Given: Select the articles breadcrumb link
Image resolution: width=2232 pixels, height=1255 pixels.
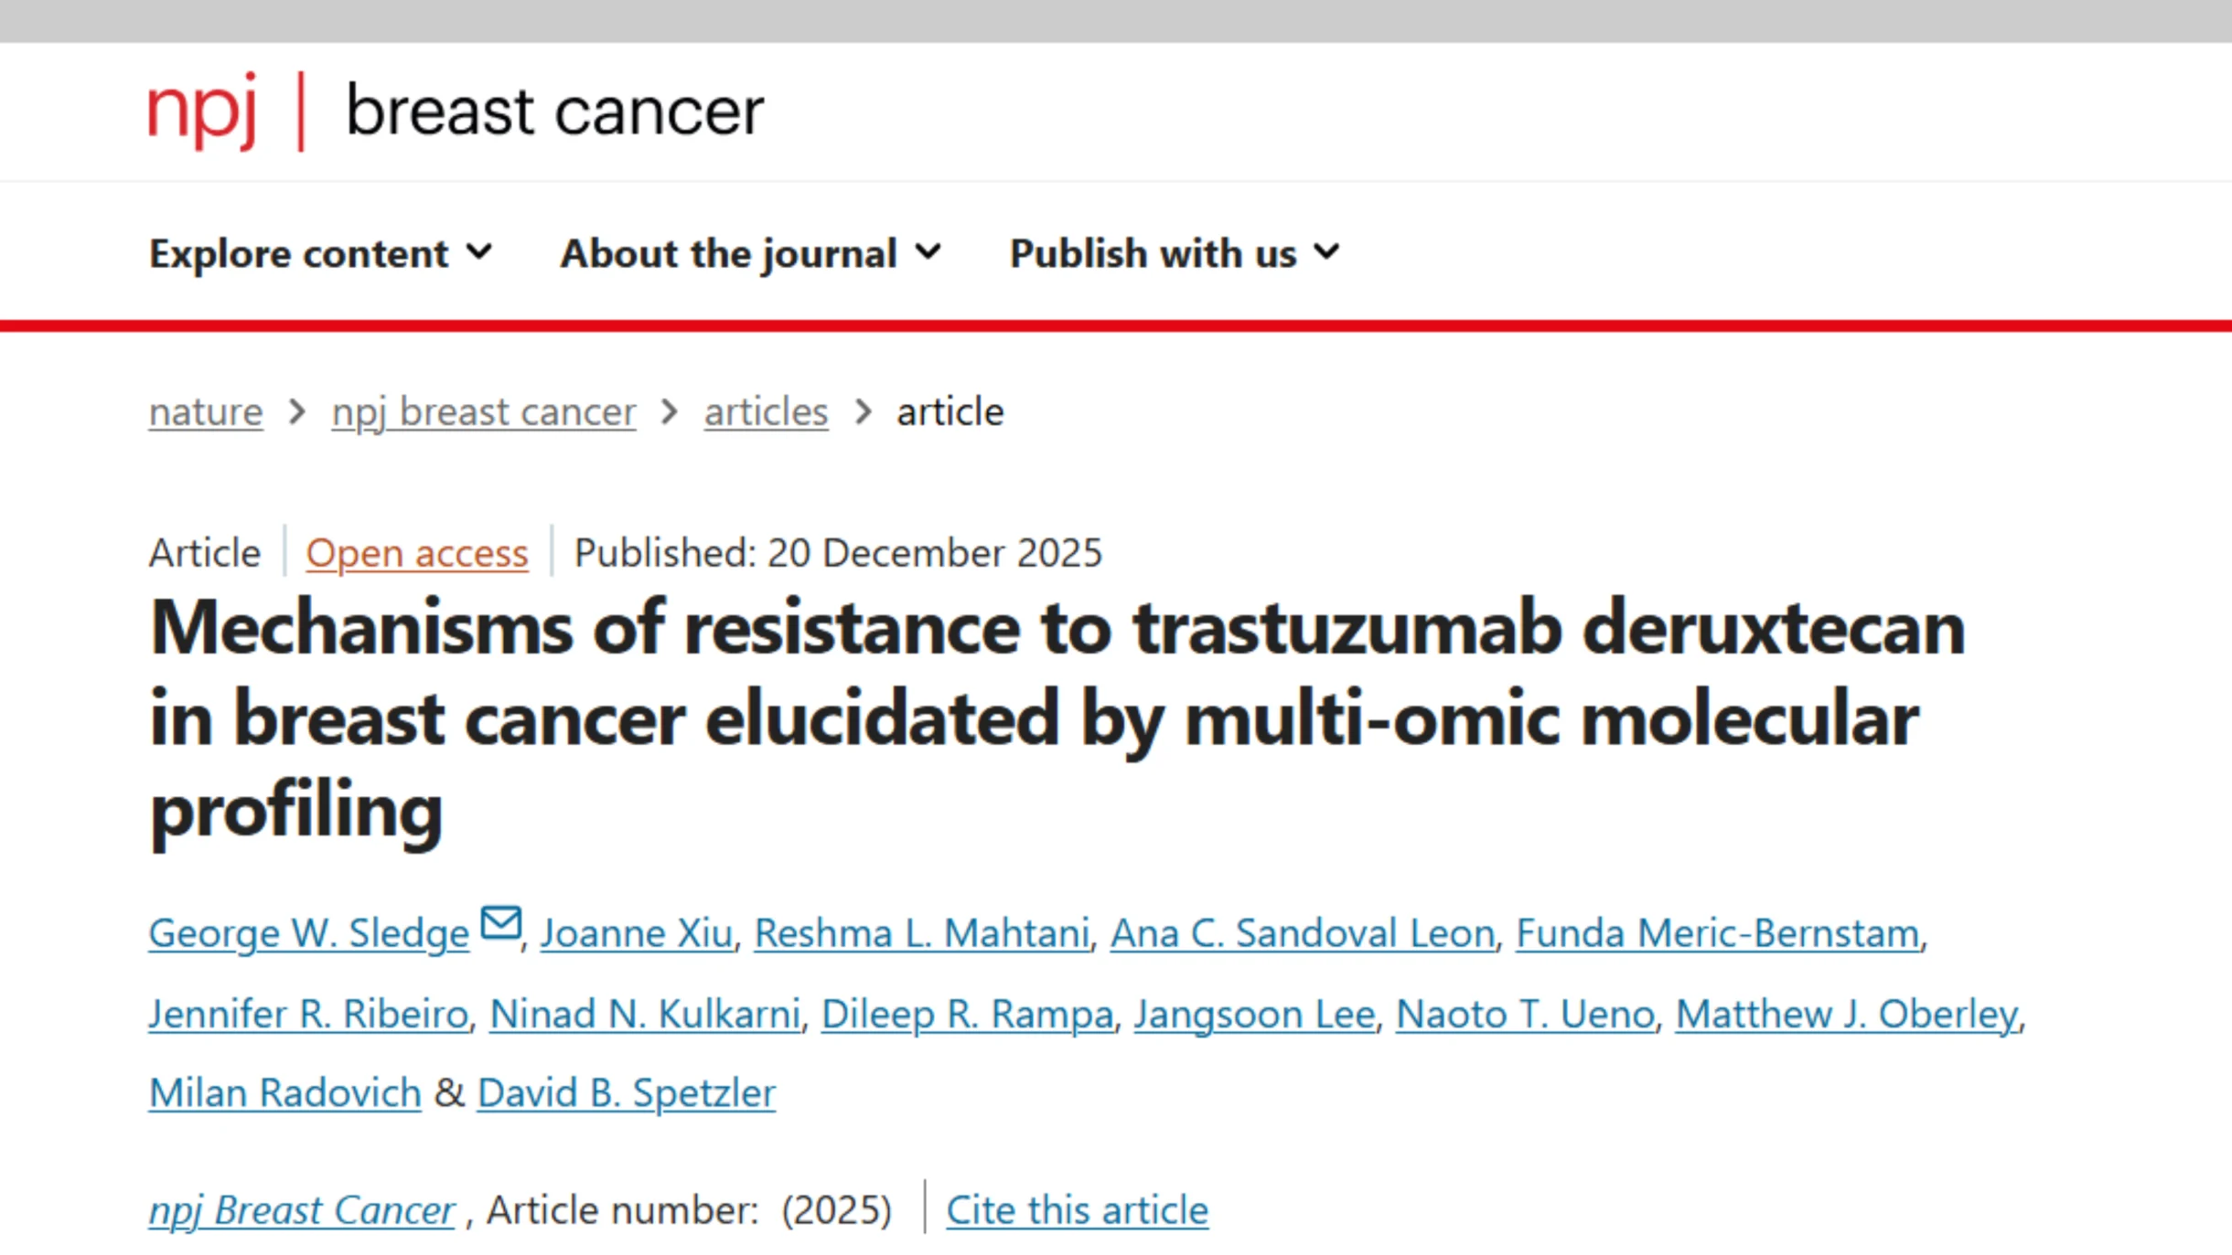Looking at the screenshot, I should (x=765, y=412).
